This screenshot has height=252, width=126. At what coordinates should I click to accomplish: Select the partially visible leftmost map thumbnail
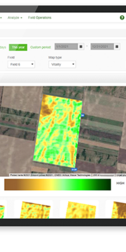(2, 211)
